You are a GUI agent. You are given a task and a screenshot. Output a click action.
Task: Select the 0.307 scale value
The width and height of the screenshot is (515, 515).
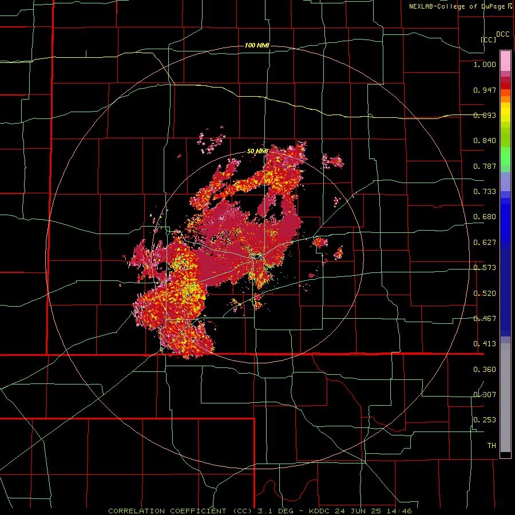(x=485, y=395)
